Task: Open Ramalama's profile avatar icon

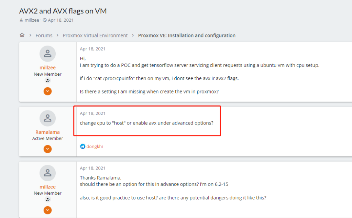Action: point(48,118)
